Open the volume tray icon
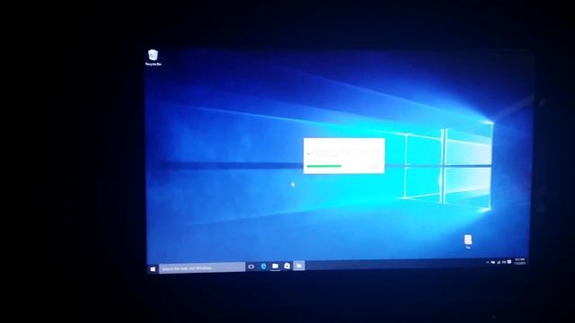The height and width of the screenshot is (323, 575). (504, 262)
